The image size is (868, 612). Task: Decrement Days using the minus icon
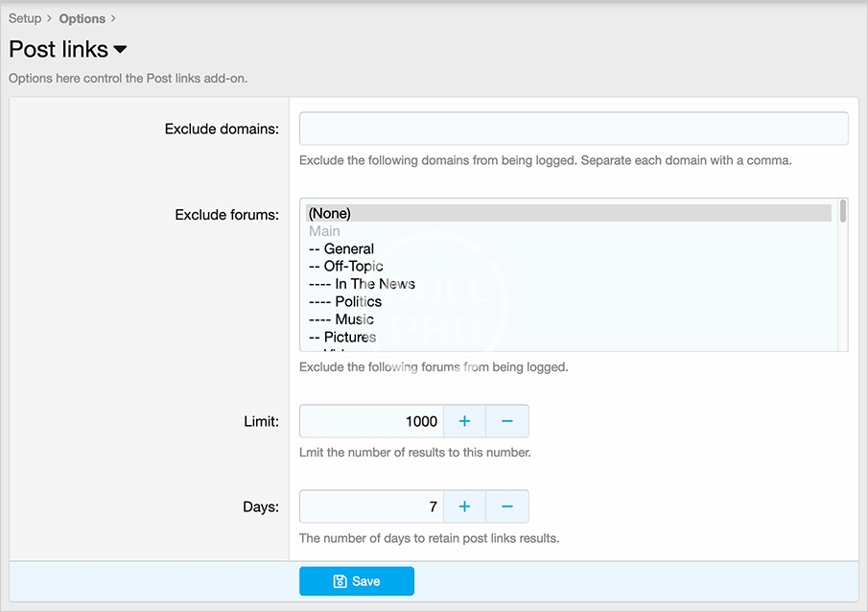pos(507,506)
